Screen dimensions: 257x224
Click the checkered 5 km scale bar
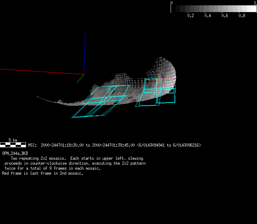(13, 145)
